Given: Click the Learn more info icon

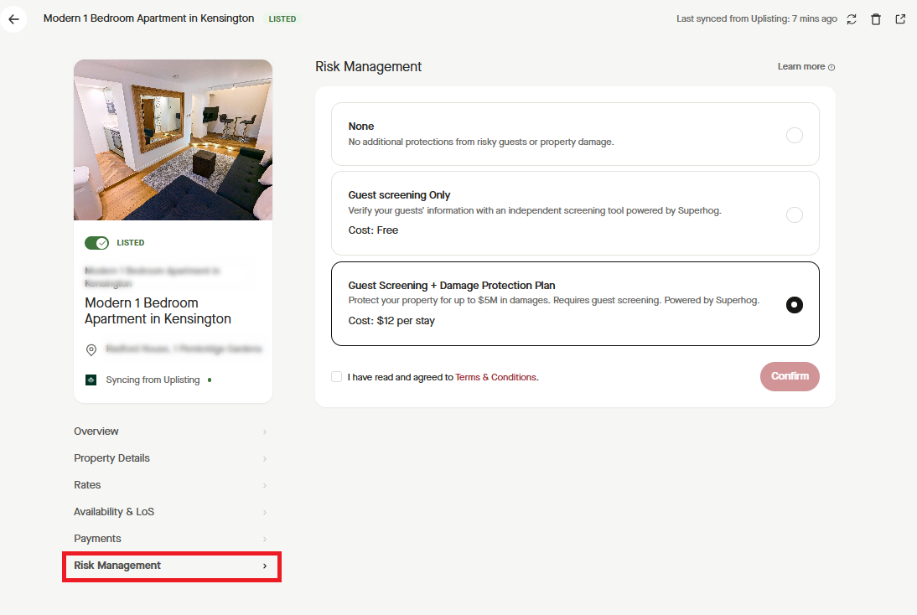Looking at the screenshot, I should [x=832, y=67].
